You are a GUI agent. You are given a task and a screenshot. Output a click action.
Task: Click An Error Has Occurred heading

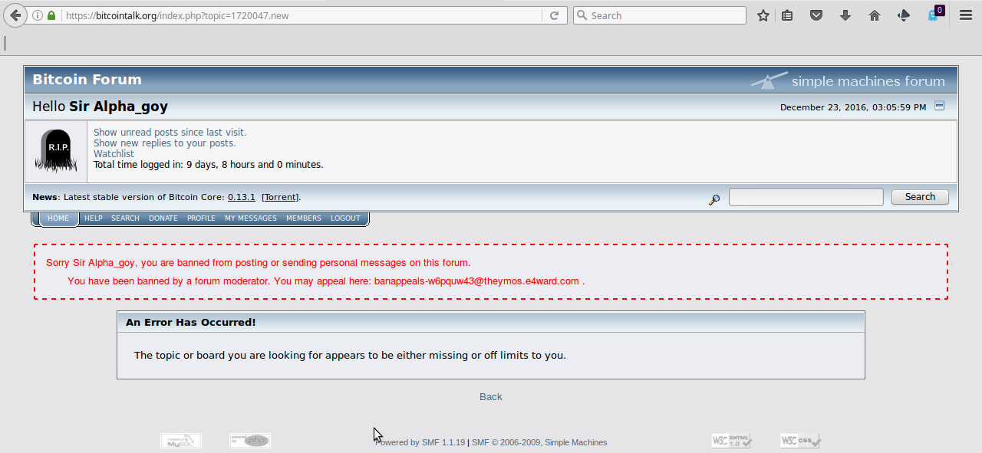[191, 323]
